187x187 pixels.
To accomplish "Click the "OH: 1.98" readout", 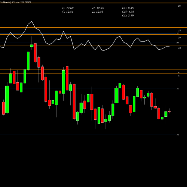I will click(x=128, y=12).
